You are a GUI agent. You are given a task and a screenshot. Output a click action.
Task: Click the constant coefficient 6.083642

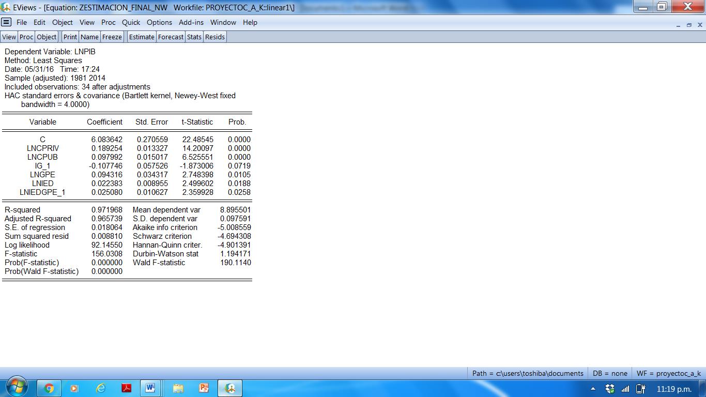[107, 140]
